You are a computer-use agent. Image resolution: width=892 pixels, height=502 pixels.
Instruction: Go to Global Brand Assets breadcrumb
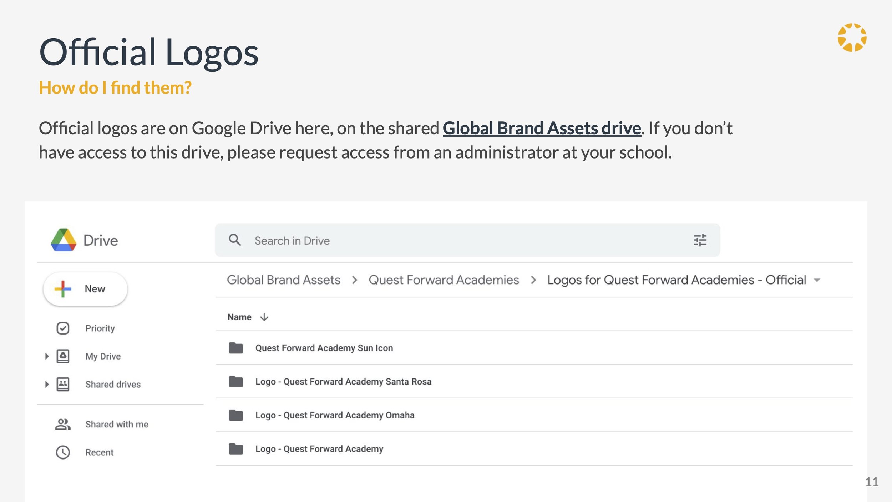(x=284, y=280)
